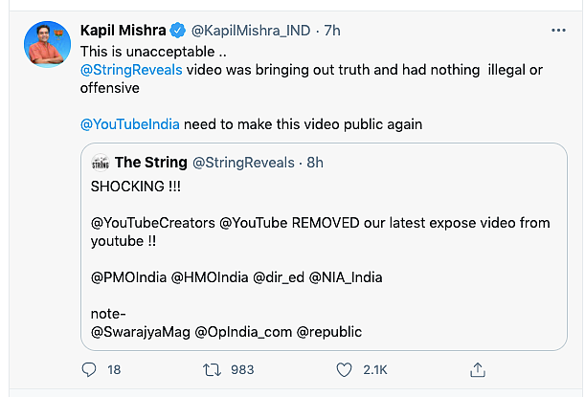Click The String's small avatar logo
Viewport: 585px width, 397px height.
tap(100, 163)
